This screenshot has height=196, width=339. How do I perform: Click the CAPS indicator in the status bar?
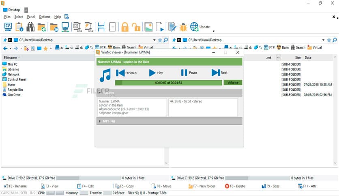[x=5, y=193]
